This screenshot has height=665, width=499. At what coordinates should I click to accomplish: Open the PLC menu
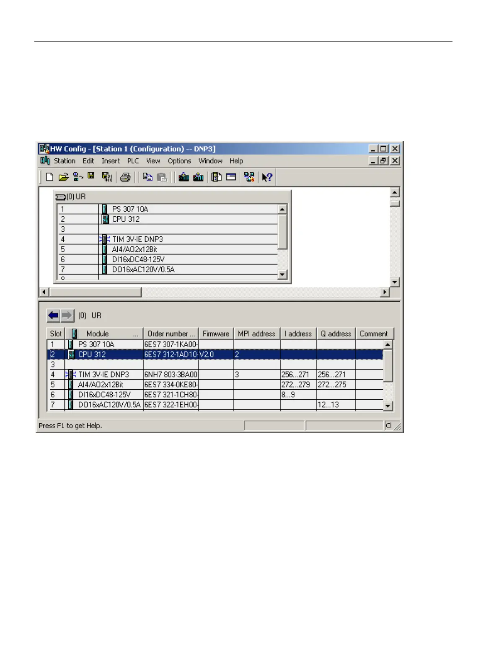133,161
